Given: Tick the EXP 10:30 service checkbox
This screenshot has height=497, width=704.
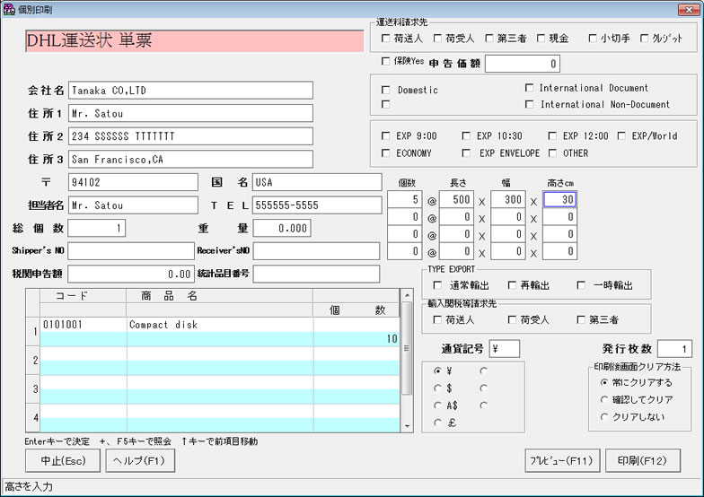Looking at the screenshot, I should click(x=465, y=136).
